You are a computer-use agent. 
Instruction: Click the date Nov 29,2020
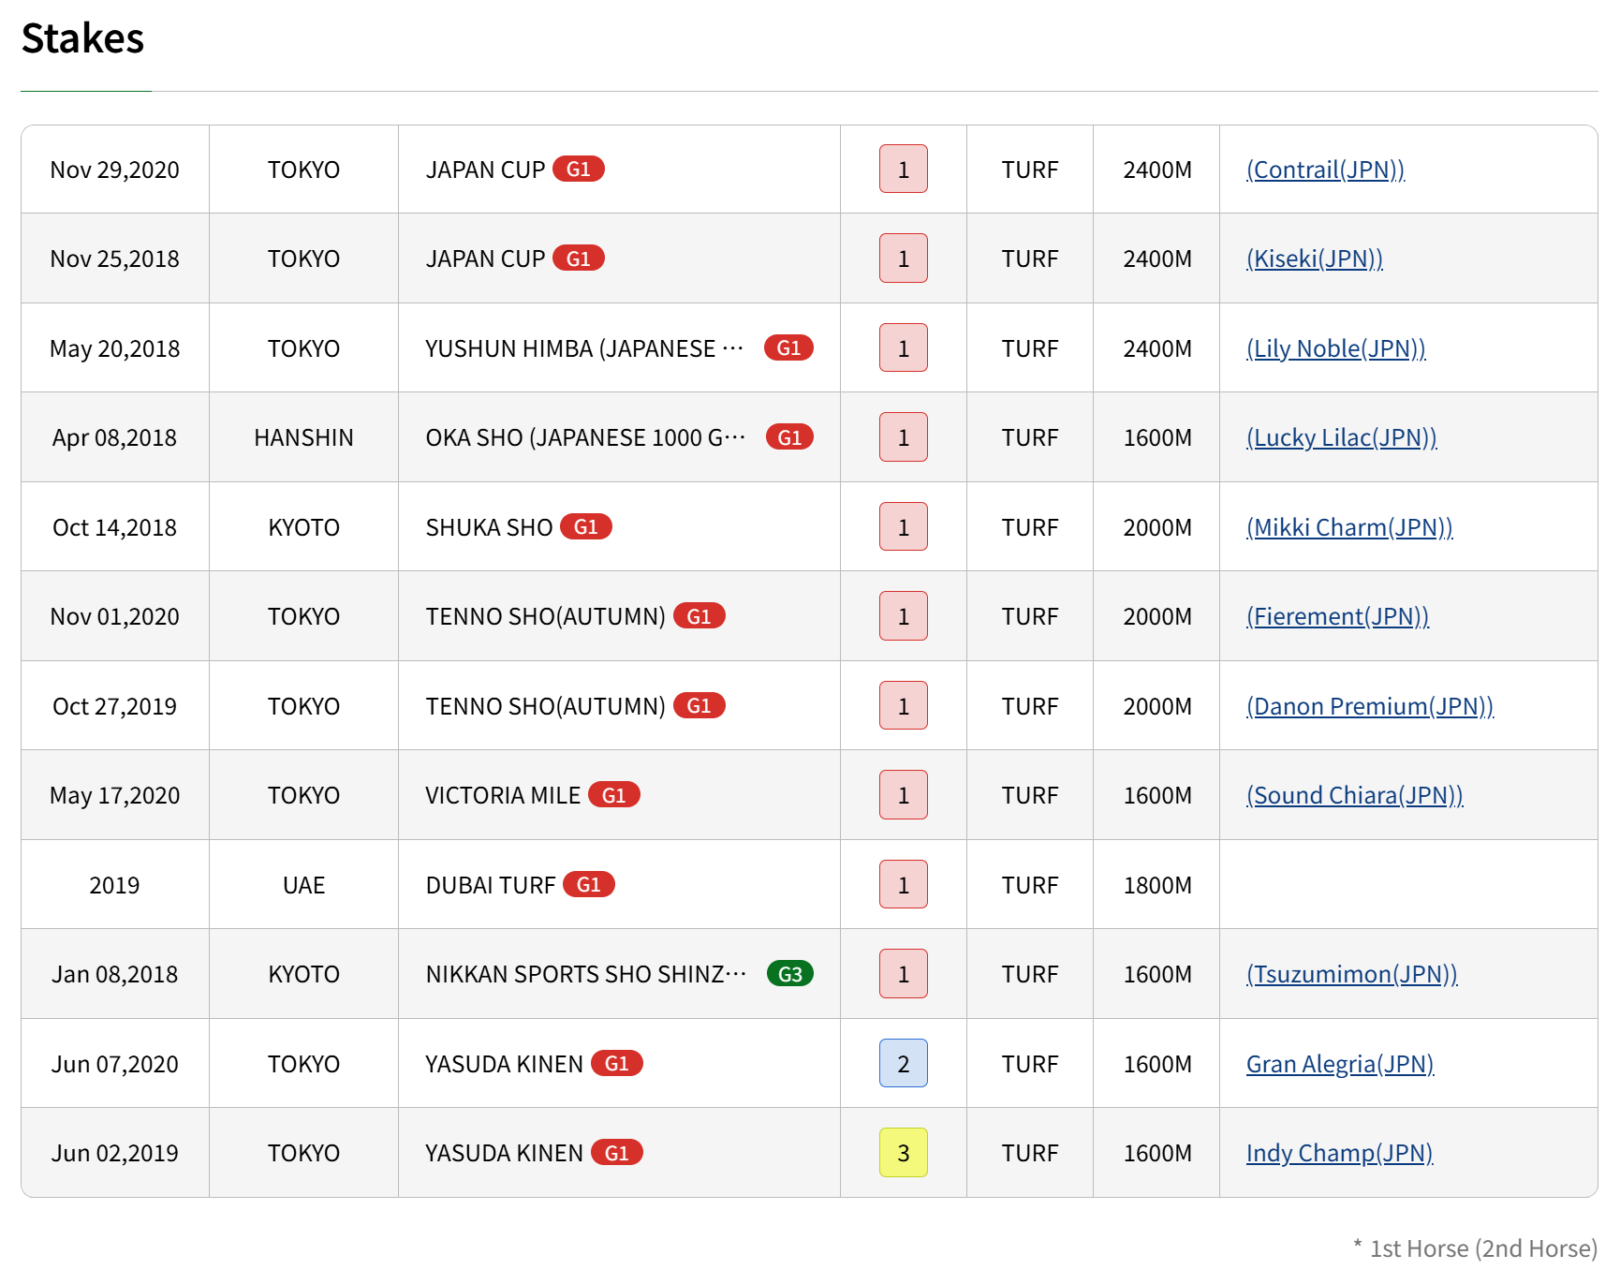(114, 170)
